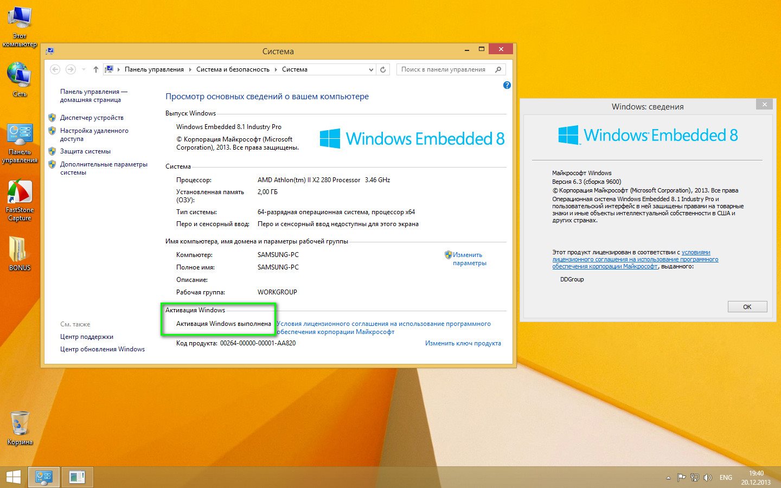
Task: Activate Control Panel taskbar button
Action: click(x=43, y=477)
